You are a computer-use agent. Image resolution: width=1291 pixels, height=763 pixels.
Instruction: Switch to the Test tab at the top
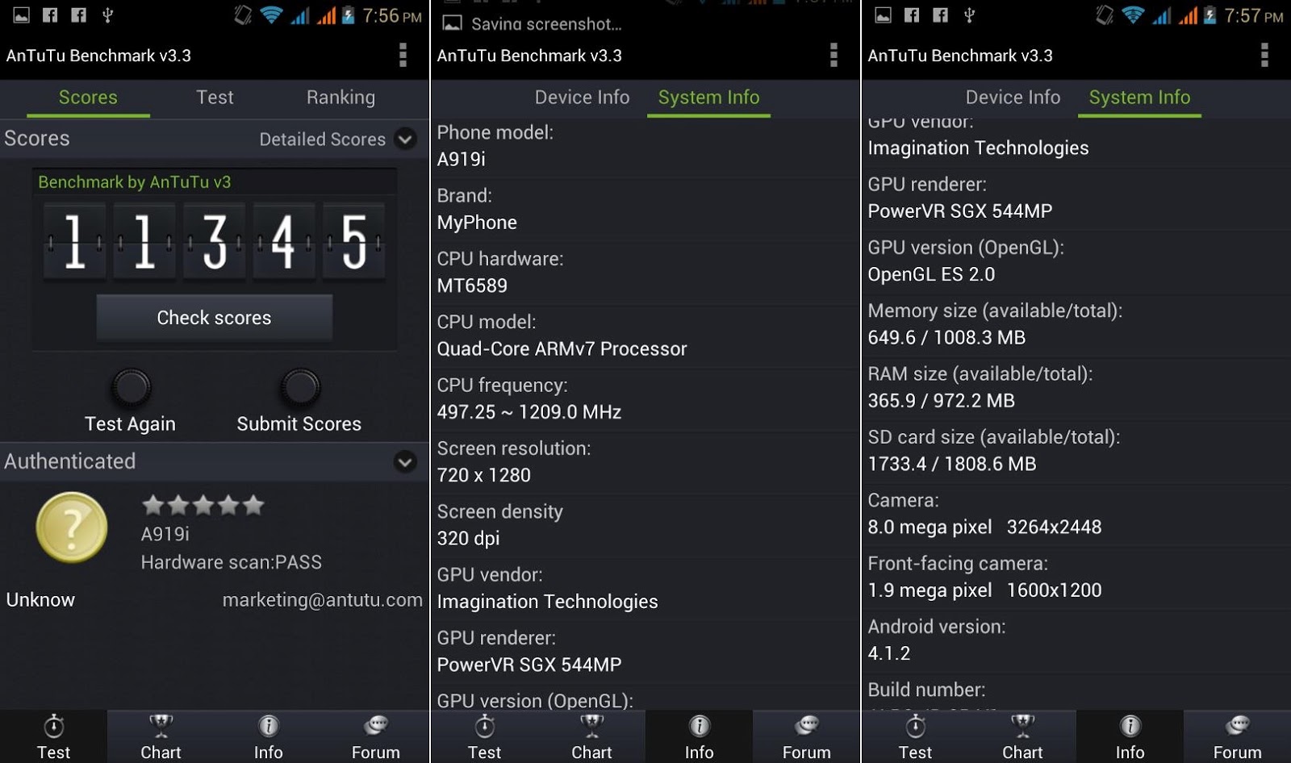pos(215,98)
